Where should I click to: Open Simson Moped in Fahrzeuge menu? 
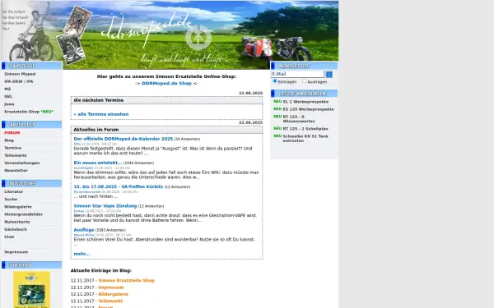coord(20,74)
